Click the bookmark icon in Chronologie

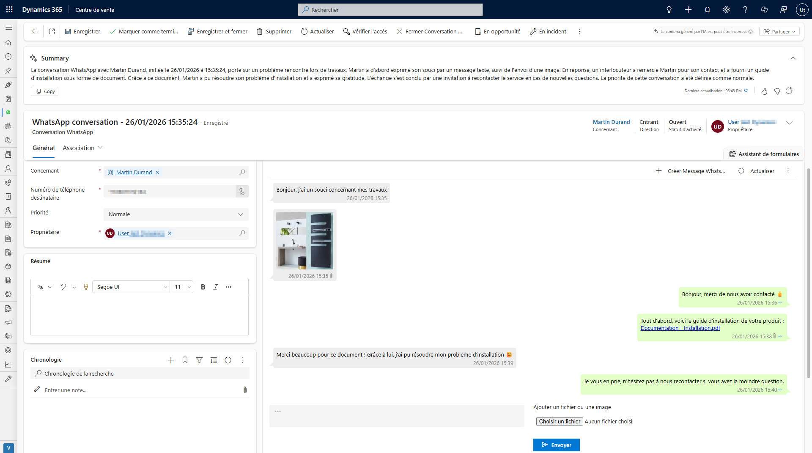point(185,360)
